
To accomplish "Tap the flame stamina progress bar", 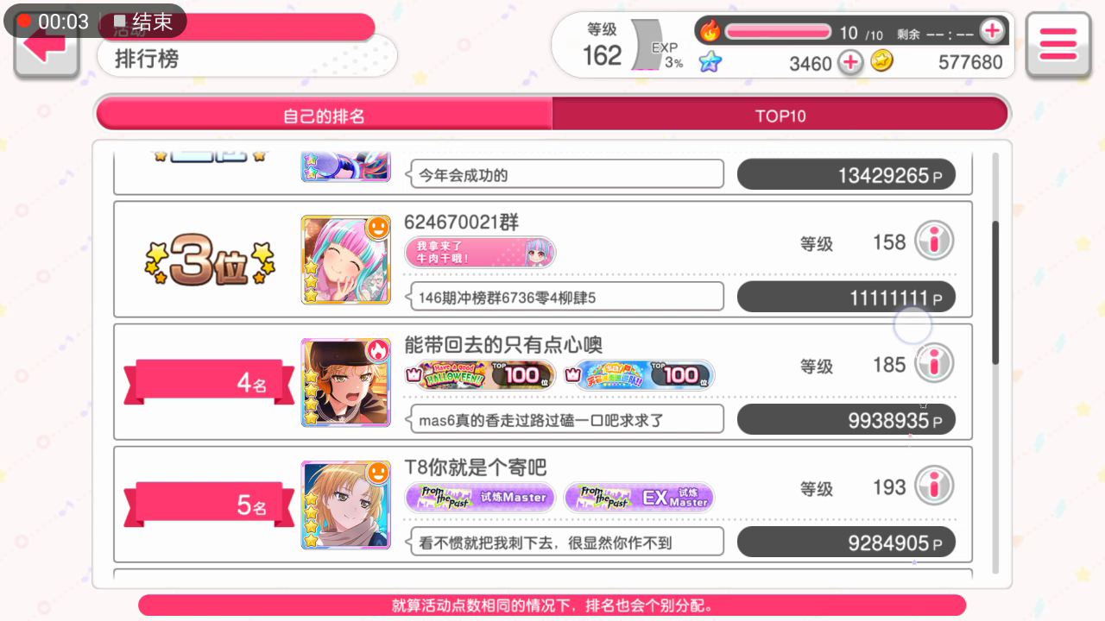I will [x=778, y=32].
